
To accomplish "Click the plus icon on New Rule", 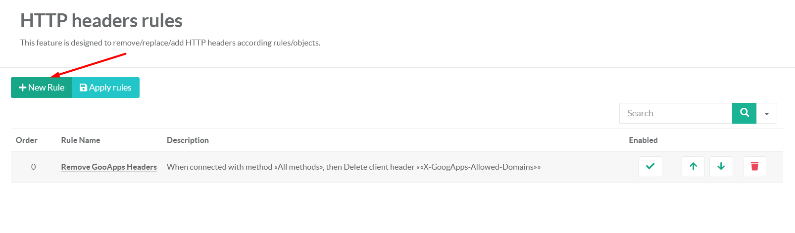I will coord(22,88).
